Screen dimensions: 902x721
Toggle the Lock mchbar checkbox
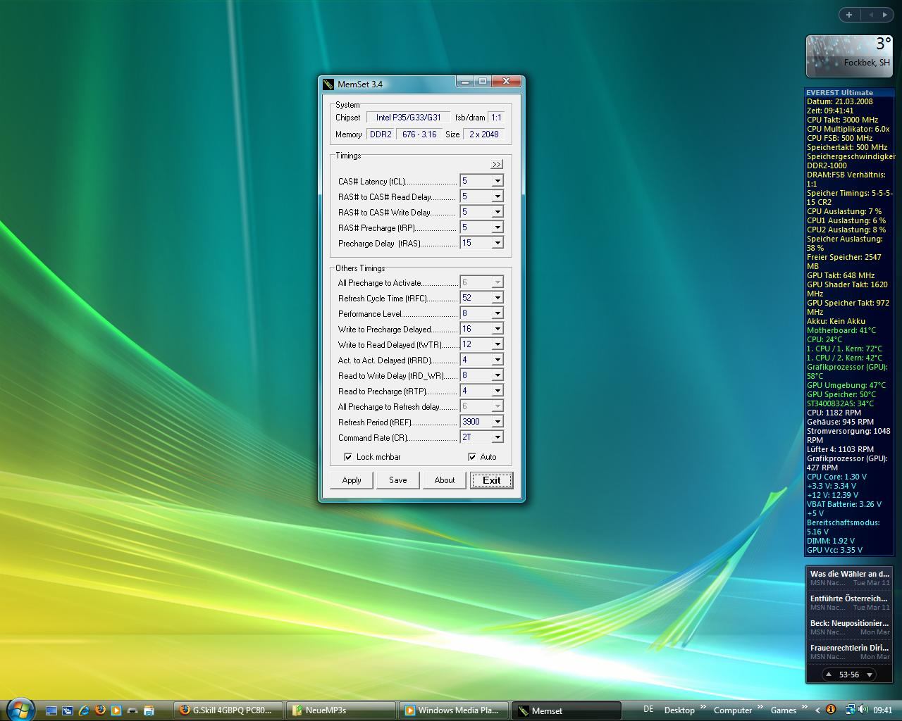(348, 457)
